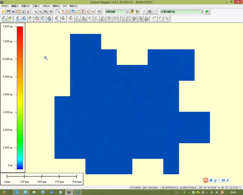This screenshot has width=243, height=195.
Task: Click the 3D cube toolbar icon
Action: point(149,12)
